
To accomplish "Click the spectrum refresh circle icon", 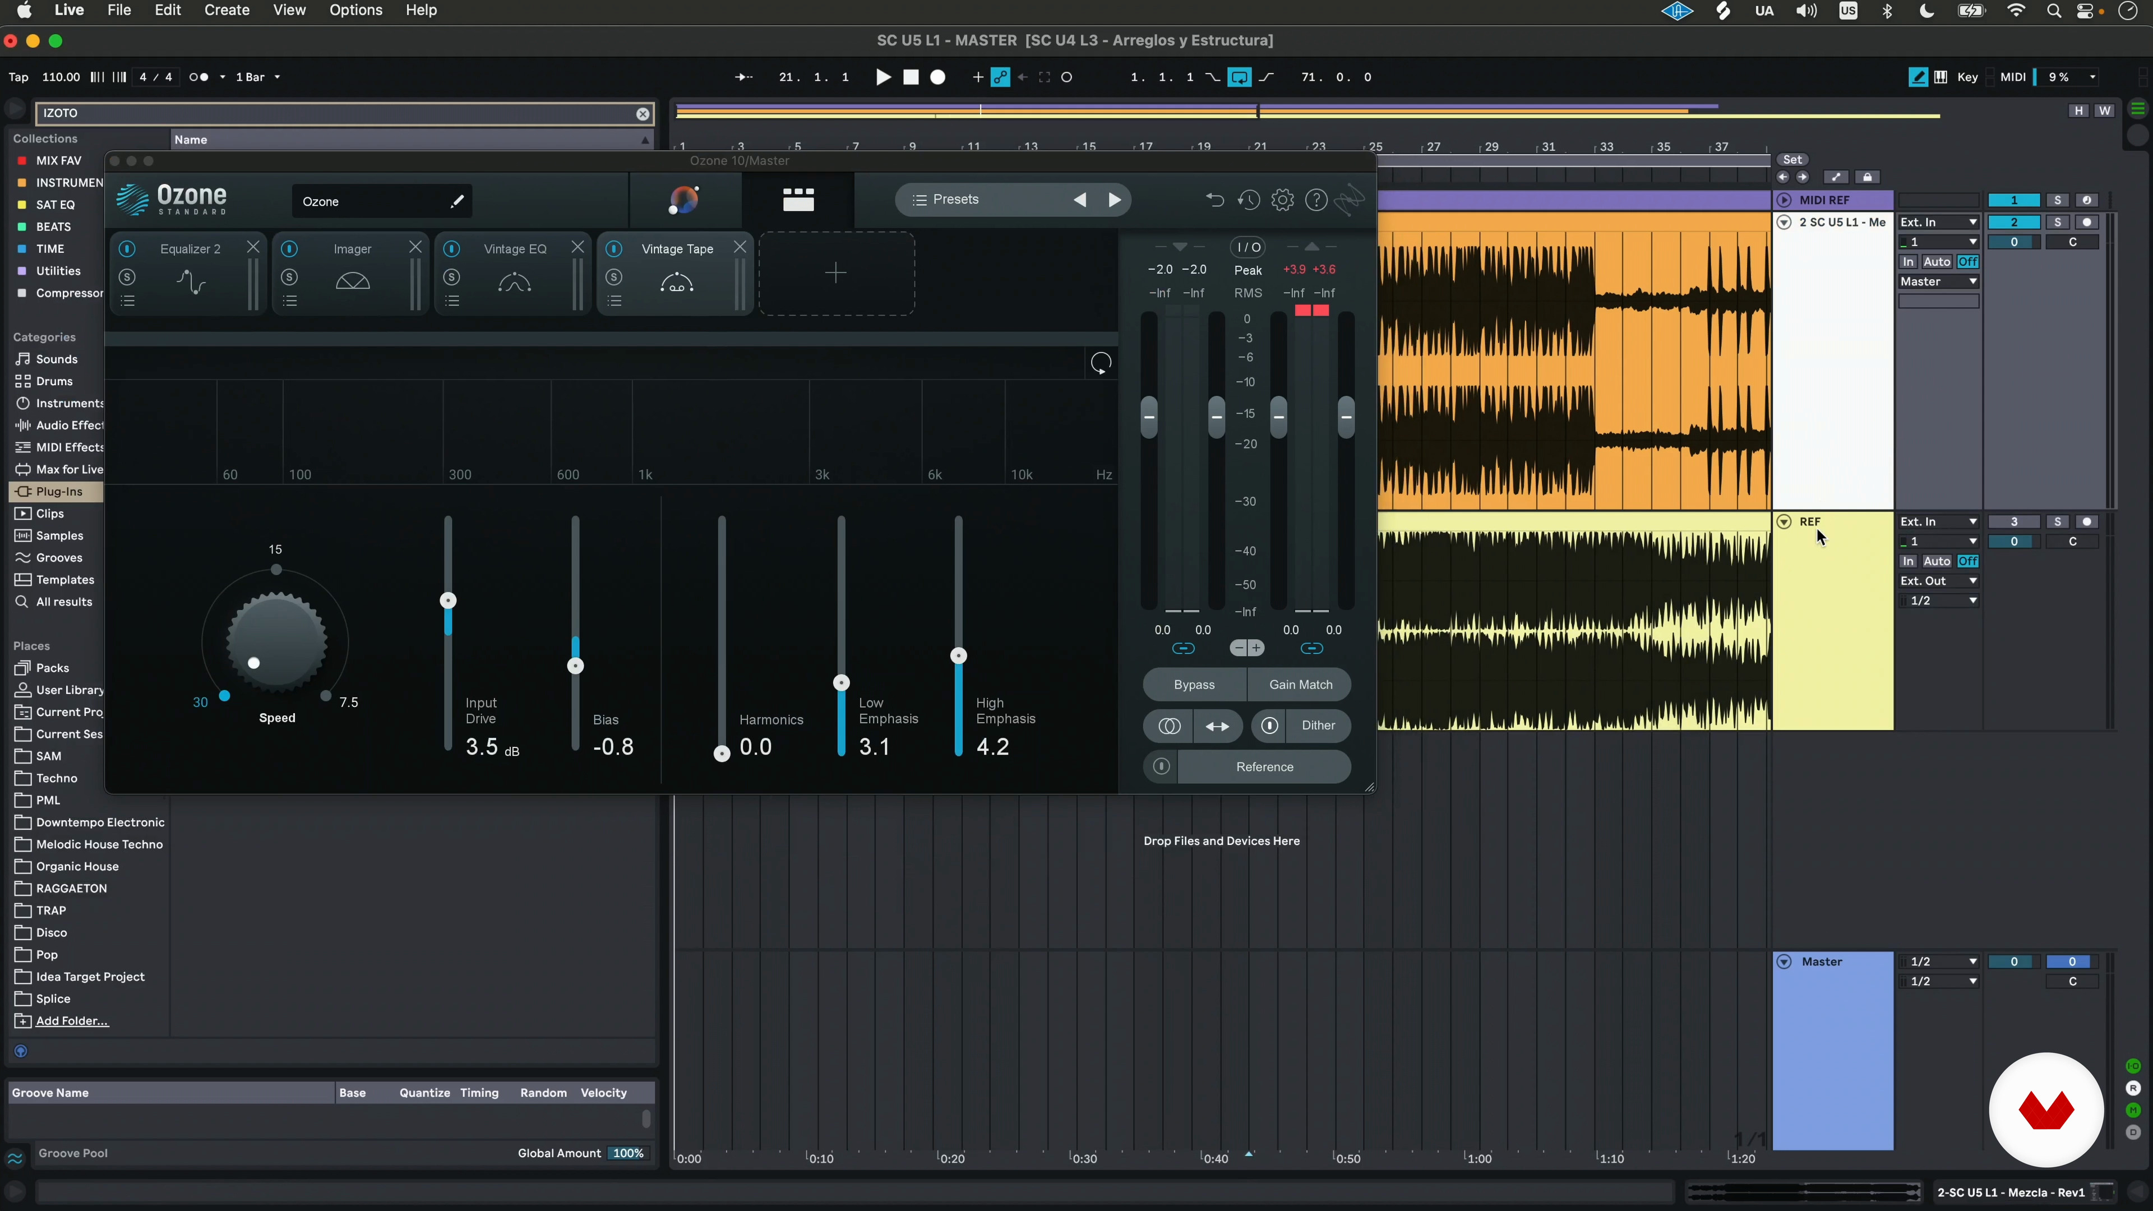I will tap(1101, 363).
